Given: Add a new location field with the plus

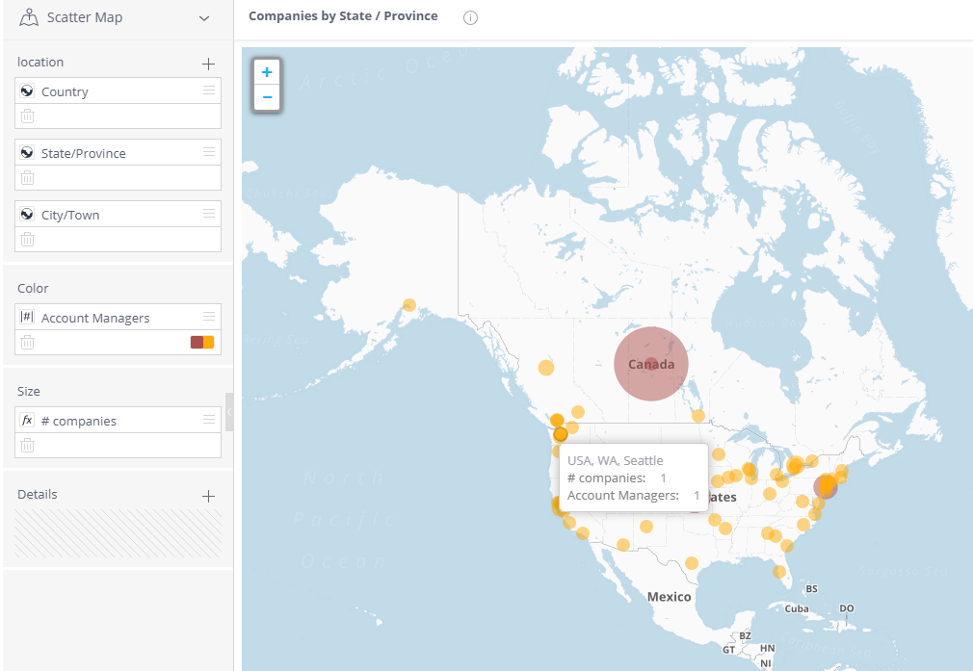Looking at the screenshot, I should coord(208,63).
